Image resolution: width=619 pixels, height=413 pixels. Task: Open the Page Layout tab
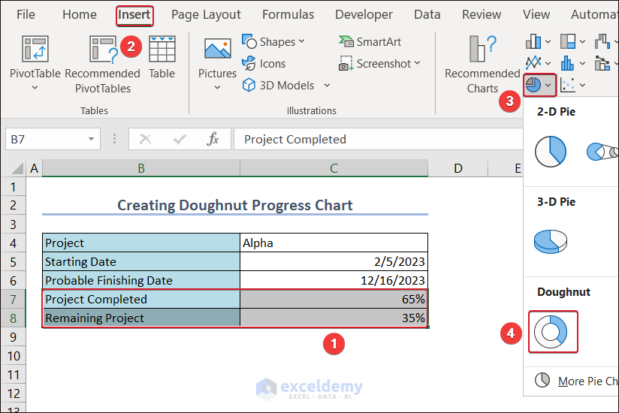pos(206,14)
